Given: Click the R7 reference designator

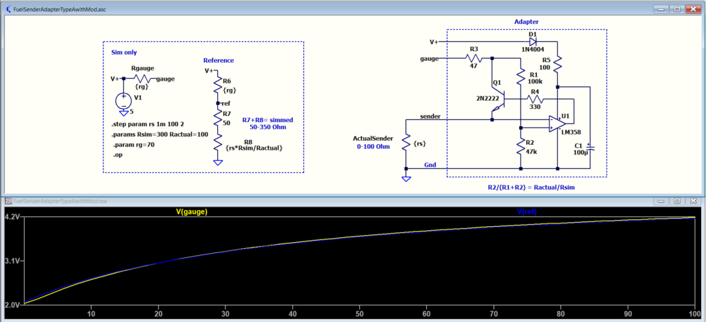Looking at the screenshot, I should (x=227, y=114).
